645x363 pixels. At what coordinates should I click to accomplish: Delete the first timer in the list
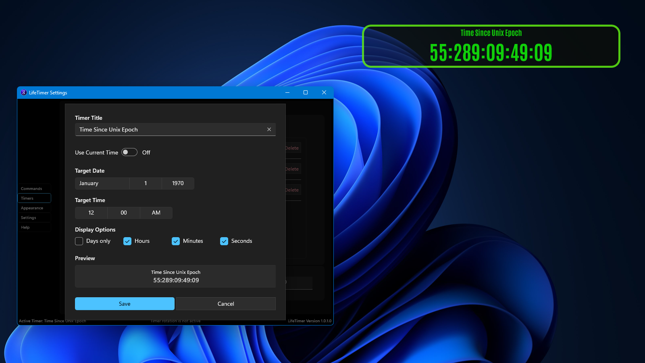(293, 148)
